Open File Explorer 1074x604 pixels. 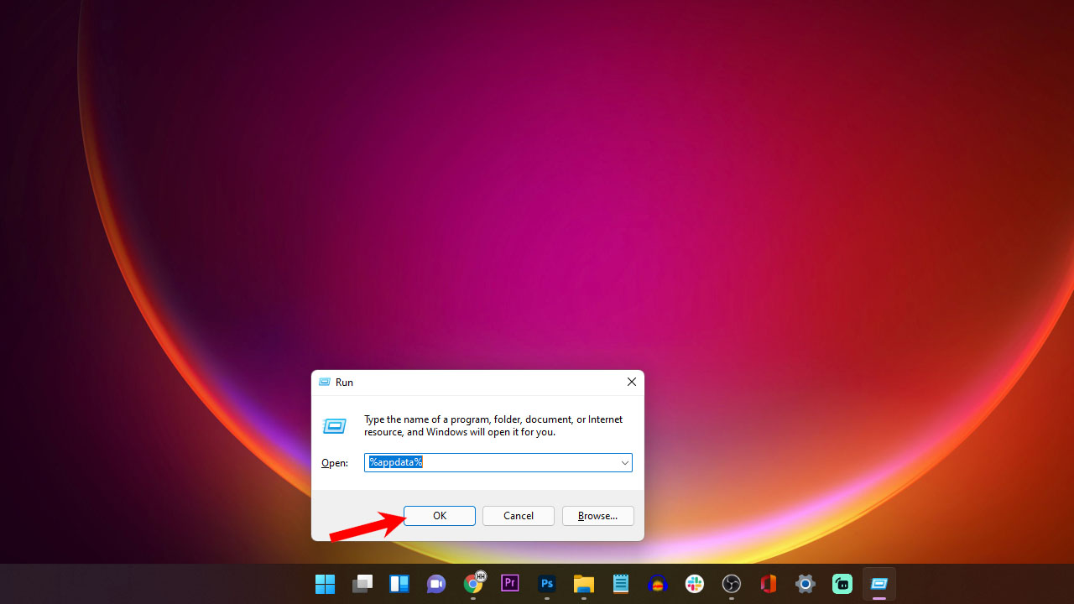coord(583,583)
